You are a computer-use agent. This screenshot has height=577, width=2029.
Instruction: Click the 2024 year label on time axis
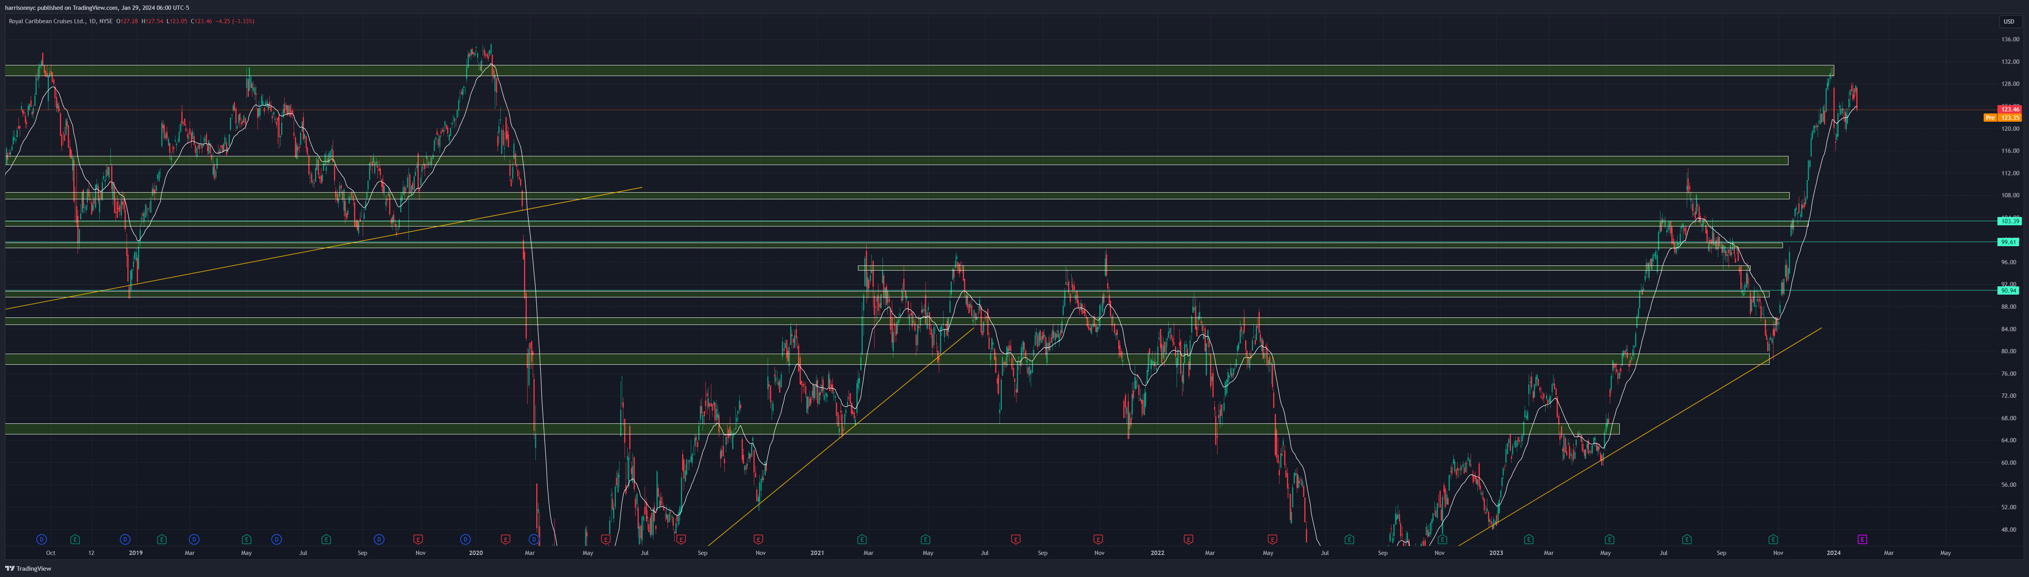pyautogui.click(x=1834, y=553)
